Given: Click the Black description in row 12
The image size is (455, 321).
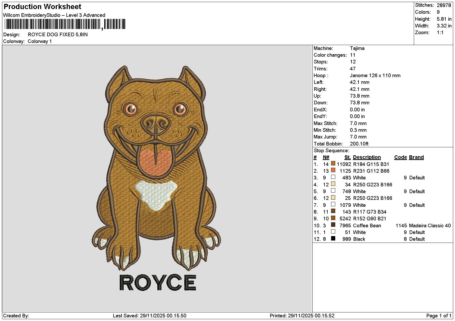Looking at the screenshot, I should click(x=359, y=239).
